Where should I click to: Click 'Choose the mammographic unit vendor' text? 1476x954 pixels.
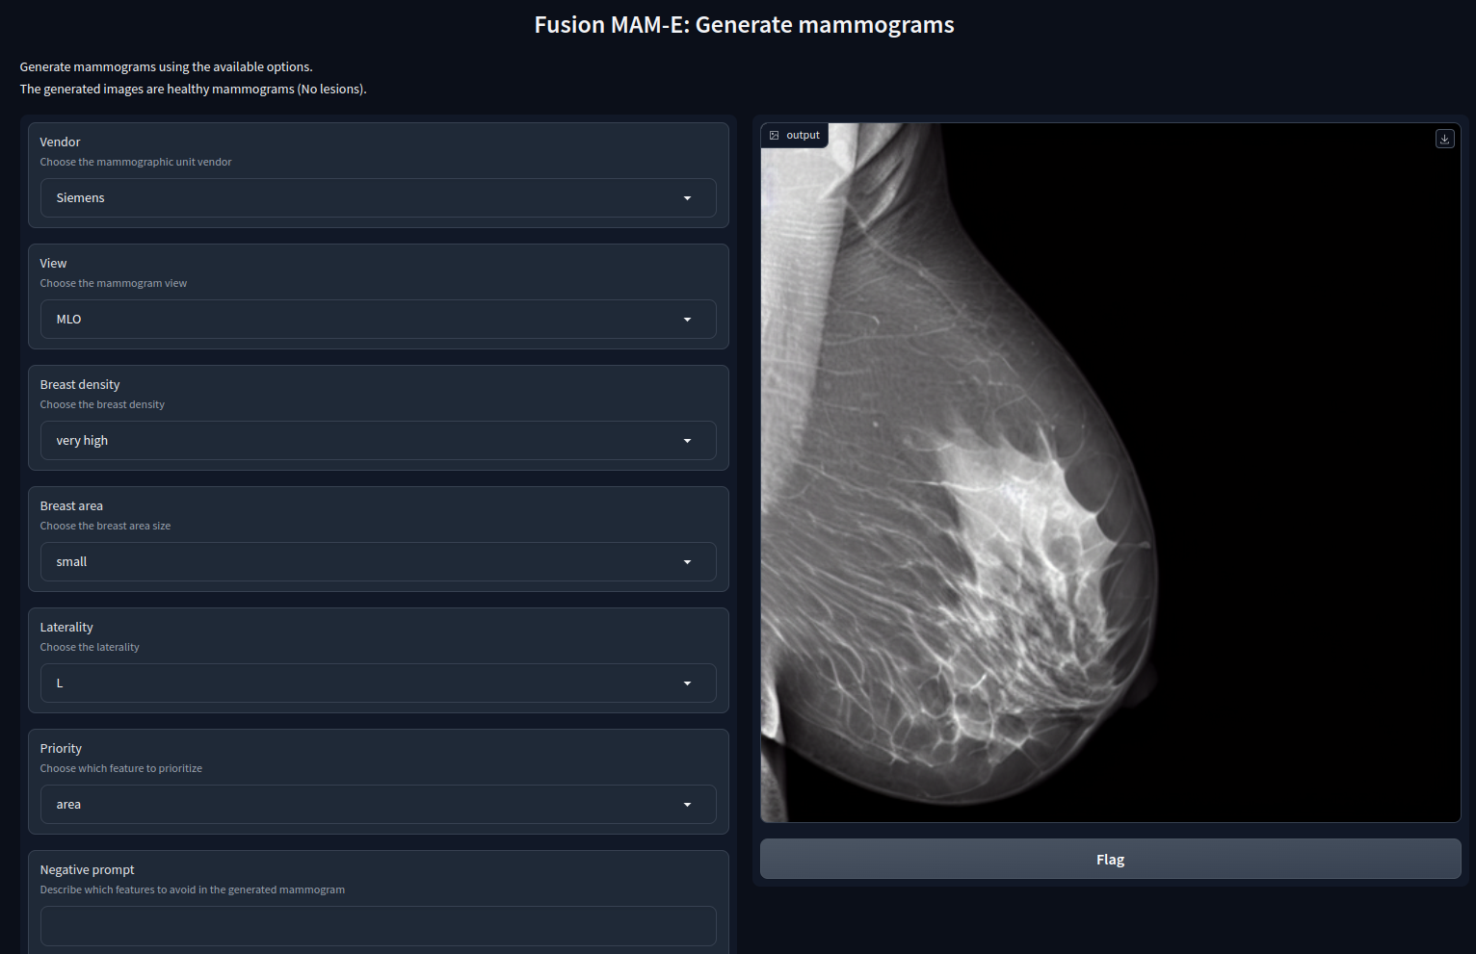(x=136, y=162)
